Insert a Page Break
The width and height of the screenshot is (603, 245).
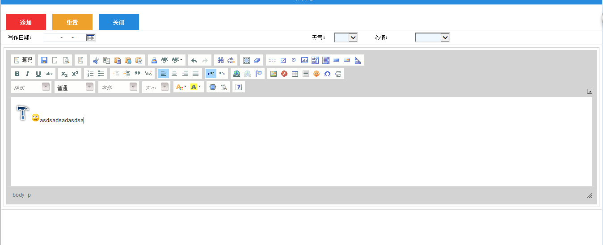point(338,74)
